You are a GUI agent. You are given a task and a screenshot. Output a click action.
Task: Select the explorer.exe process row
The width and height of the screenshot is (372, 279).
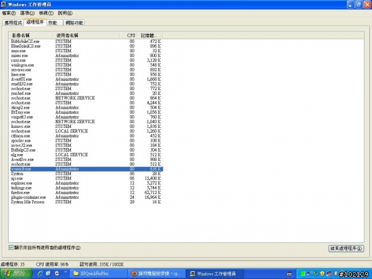point(86,183)
